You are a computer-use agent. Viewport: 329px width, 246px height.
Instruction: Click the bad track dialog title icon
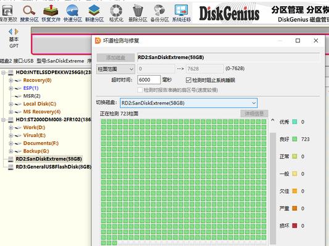pyautogui.click(x=98, y=41)
